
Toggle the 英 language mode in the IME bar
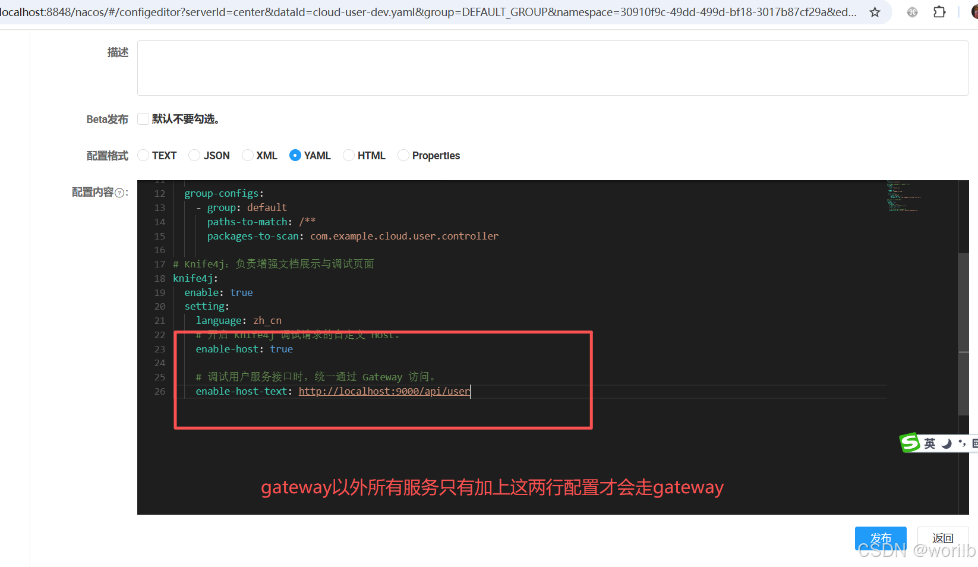click(x=930, y=443)
